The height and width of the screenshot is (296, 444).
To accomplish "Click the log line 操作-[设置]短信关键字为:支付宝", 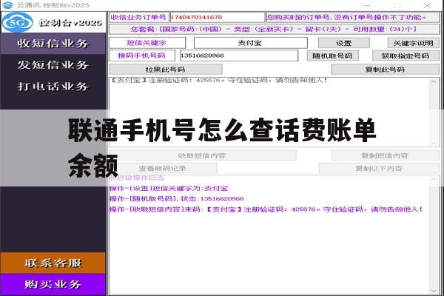I will (x=169, y=189).
